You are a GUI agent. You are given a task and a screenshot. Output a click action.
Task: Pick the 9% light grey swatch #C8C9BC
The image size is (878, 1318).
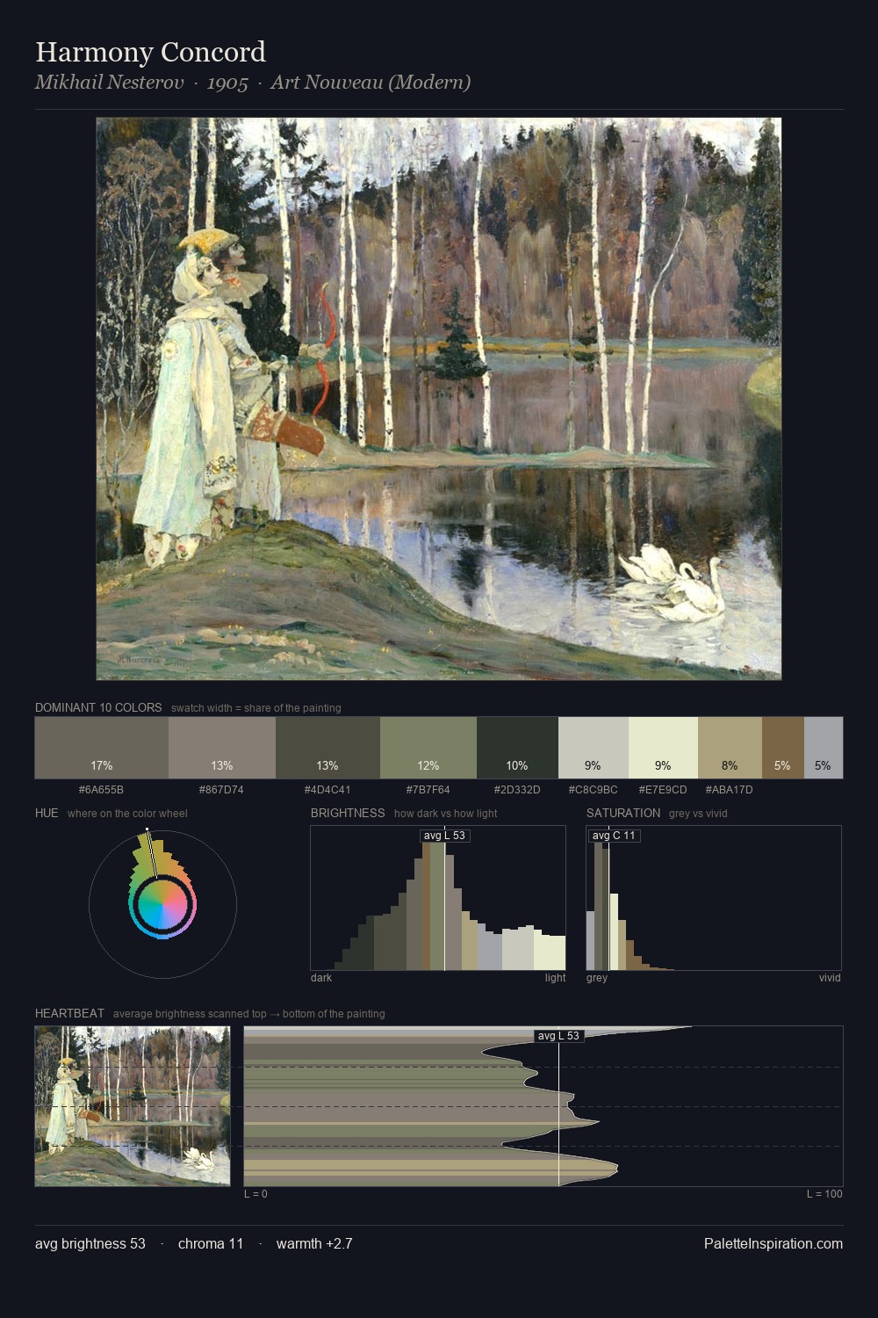(x=594, y=748)
